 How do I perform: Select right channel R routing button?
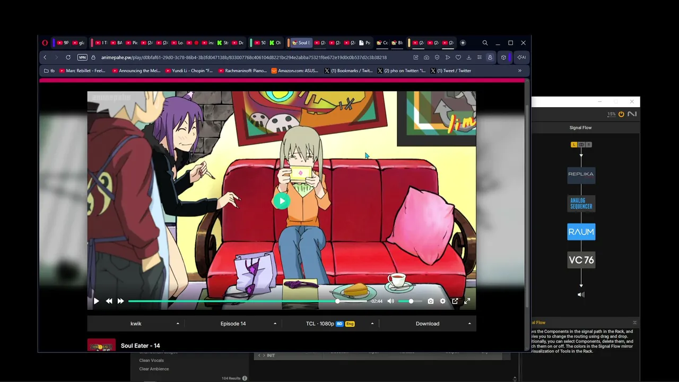click(x=589, y=144)
